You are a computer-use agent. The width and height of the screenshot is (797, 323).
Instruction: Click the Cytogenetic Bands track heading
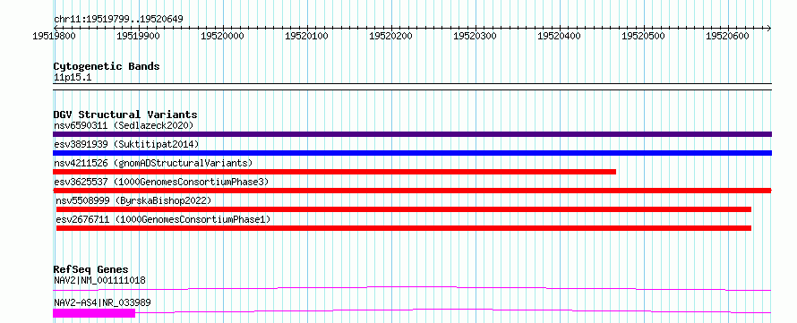107,66
